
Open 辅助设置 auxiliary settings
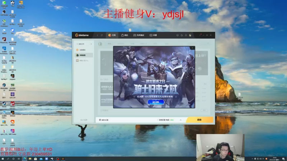click(x=104, y=120)
